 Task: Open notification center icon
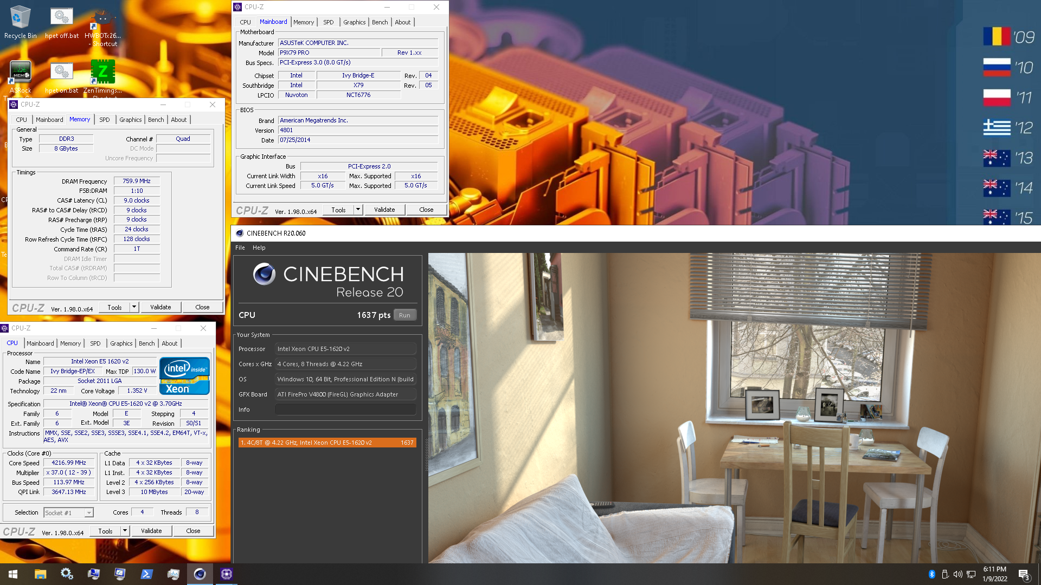click(1024, 574)
